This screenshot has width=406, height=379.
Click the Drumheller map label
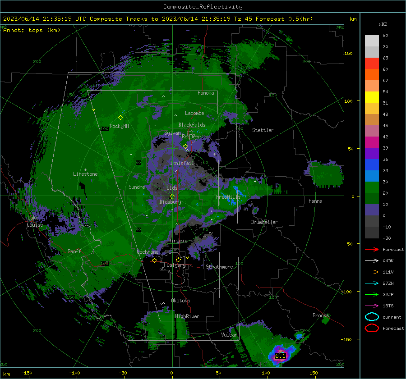[x=264, y=222]
